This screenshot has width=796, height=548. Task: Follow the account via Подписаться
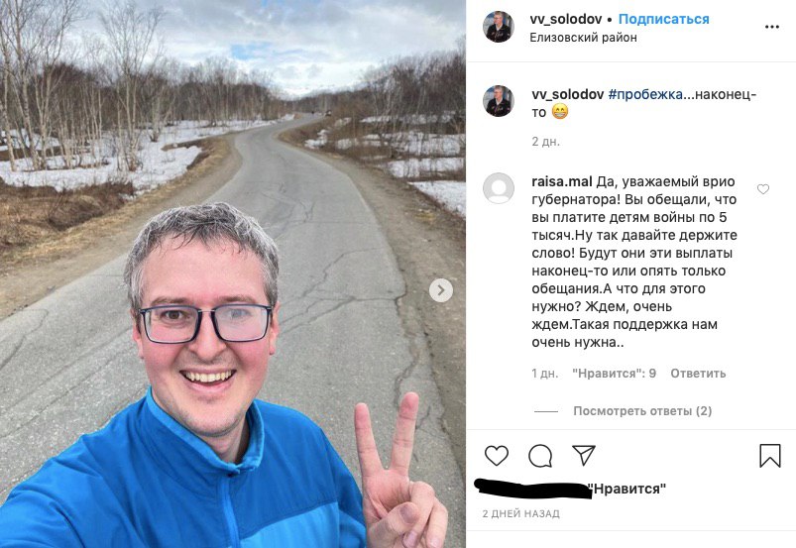pyautogui.click(x=663, y=19)
